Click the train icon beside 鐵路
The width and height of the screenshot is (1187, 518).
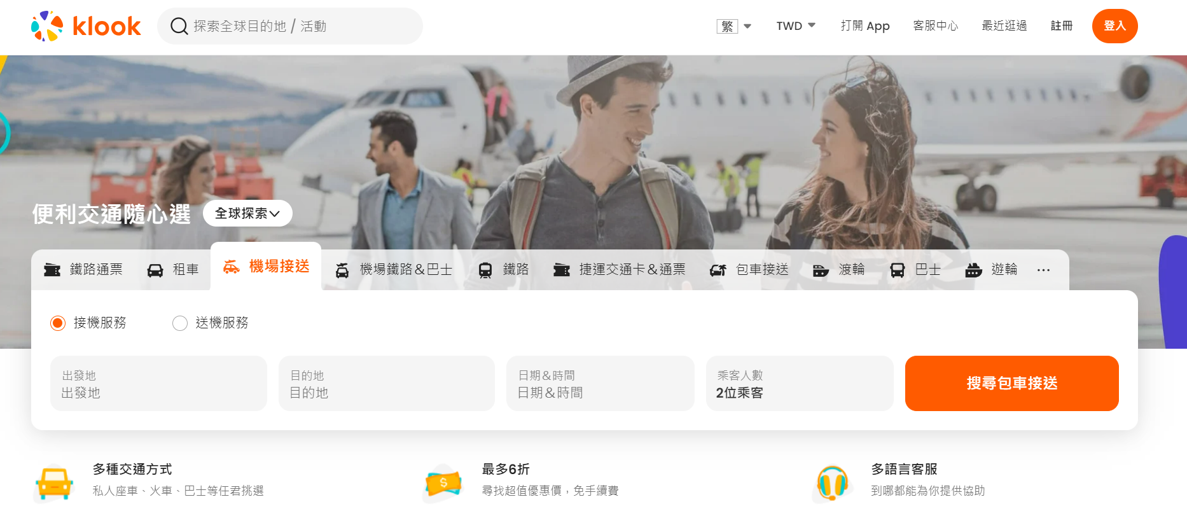pyautogui.click(x=485, y=270)
